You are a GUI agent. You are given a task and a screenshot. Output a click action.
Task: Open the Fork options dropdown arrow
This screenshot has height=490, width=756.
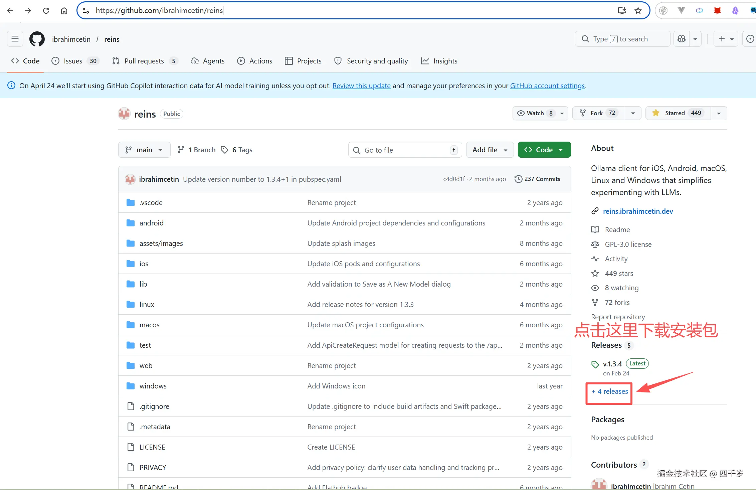pos(633,113)
